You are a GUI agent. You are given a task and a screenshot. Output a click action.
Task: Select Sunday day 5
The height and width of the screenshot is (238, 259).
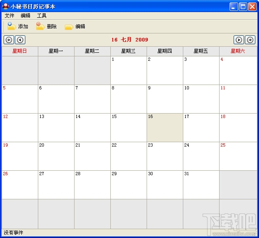coord(20,99)
